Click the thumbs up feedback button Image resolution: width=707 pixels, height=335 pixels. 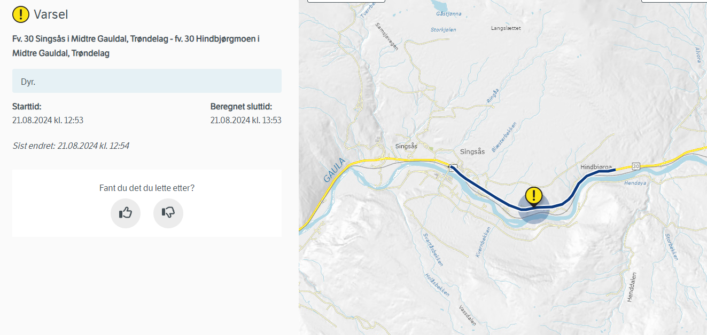pyautogui.click(x=126, y=213)
